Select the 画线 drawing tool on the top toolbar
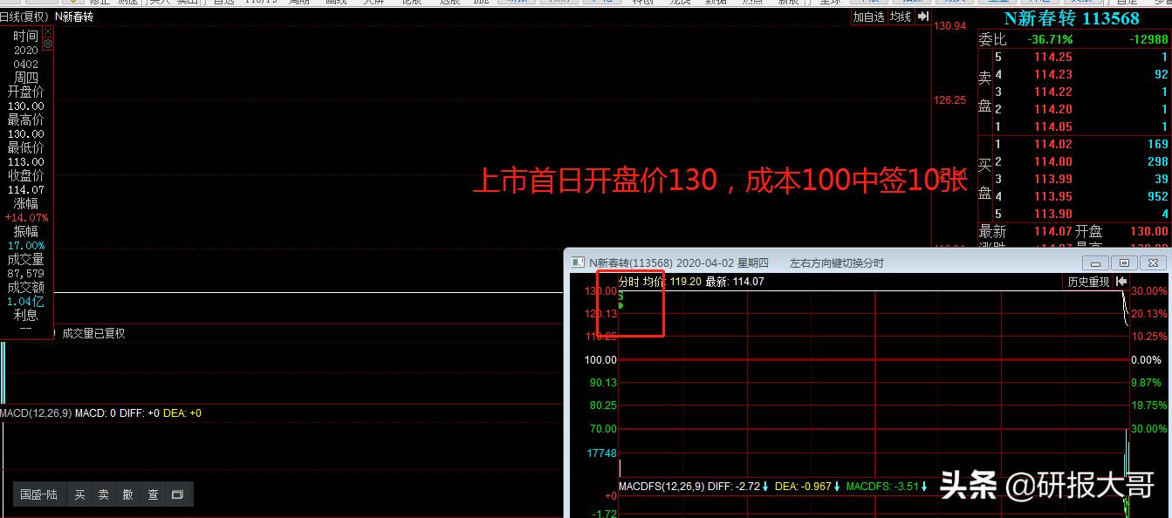1172x518 pixels. point(336,3)
